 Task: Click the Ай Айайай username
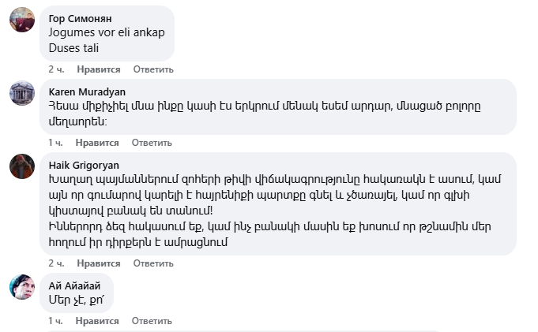[x=76, y=284]
